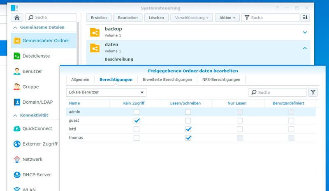Click the daten shared folder icon
Viewport: 329px width, 191px height.
pyautogui.click(x=95, y=48)
